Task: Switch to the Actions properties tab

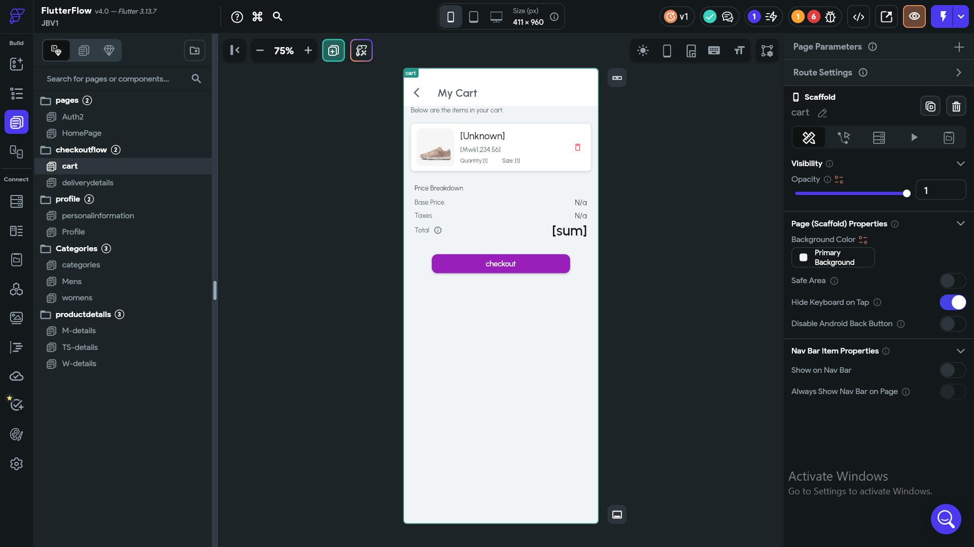Action: click(844, 138)
